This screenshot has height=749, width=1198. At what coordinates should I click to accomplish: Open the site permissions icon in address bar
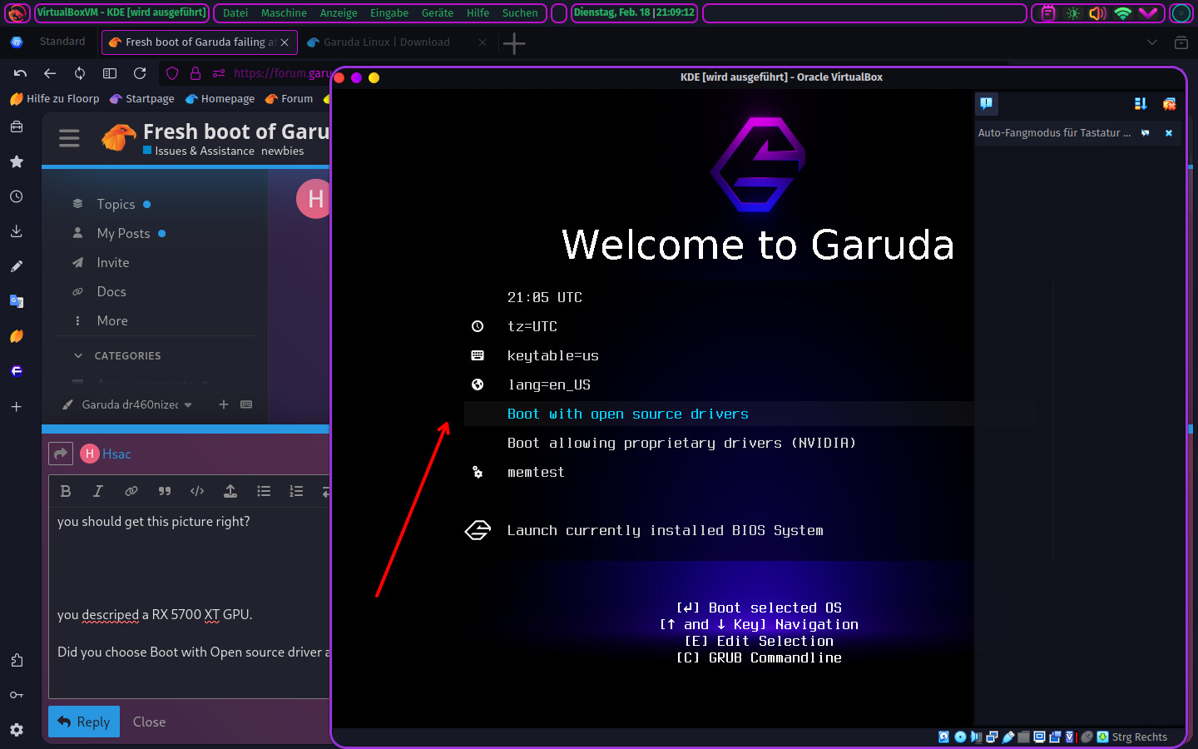click(219, 73)
